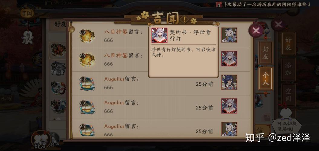The height and width of the screenshot is (151, 319).
Task: Click second 八目神鏊 player avatar
Action: 87,60
